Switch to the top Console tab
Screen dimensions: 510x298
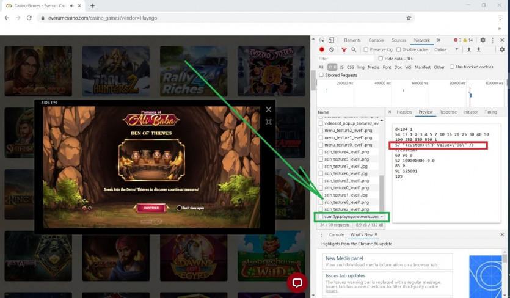click(x=376, y=40)
